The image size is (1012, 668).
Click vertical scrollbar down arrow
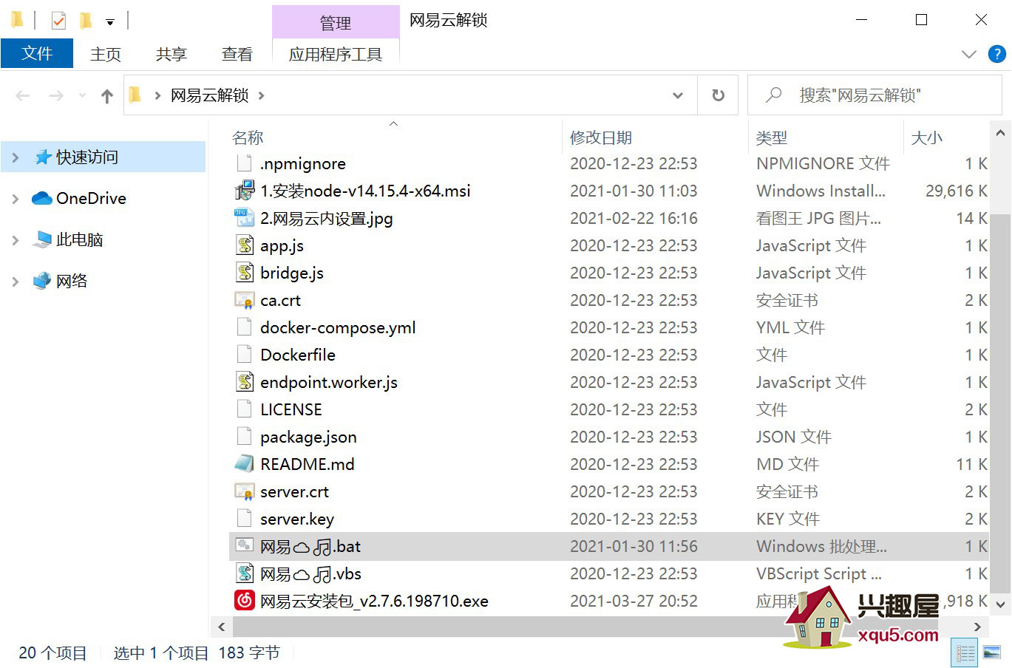pos(1000,604)
